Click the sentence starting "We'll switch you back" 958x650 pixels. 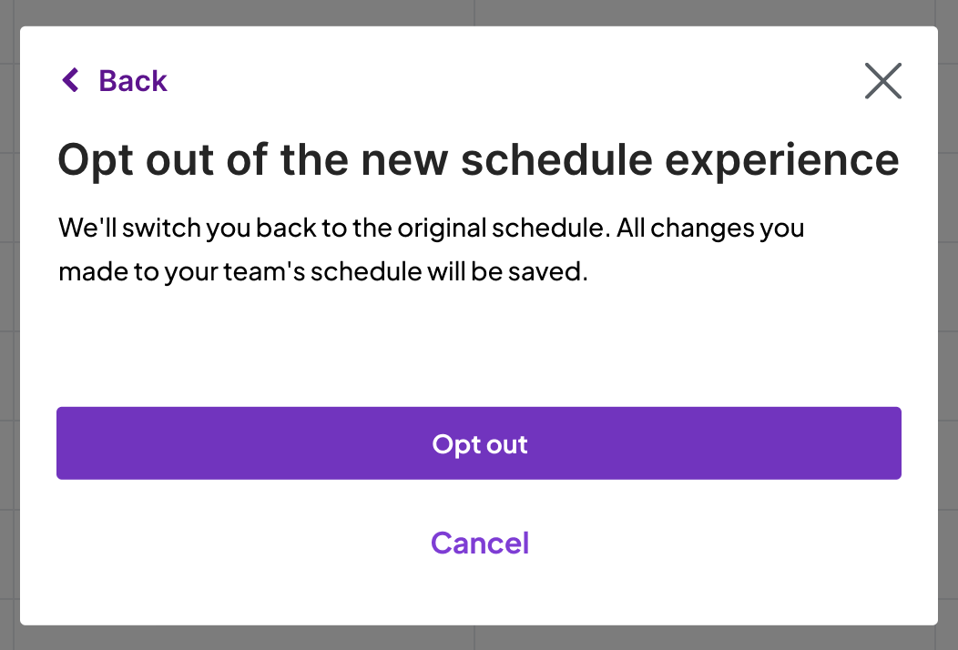coord(431,227)
